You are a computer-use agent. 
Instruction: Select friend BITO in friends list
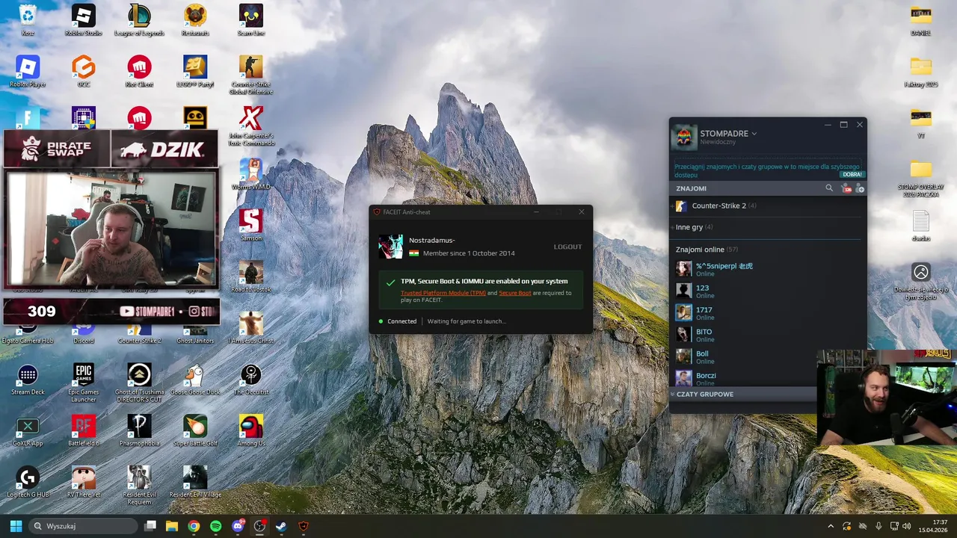[x=768, y=335]
